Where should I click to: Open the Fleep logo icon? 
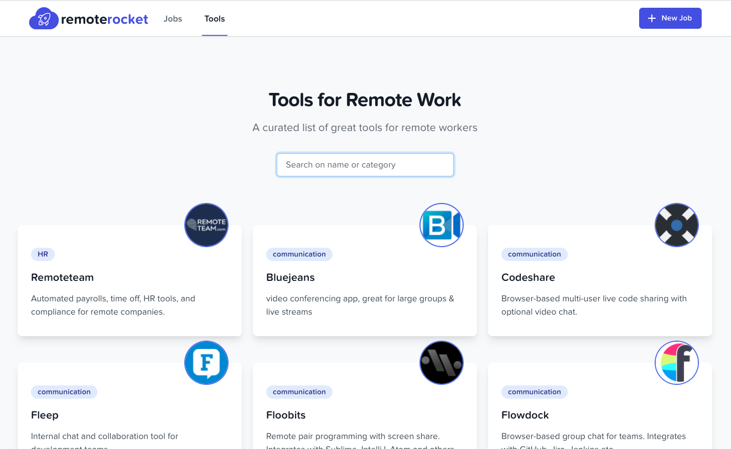coord(206,363)
